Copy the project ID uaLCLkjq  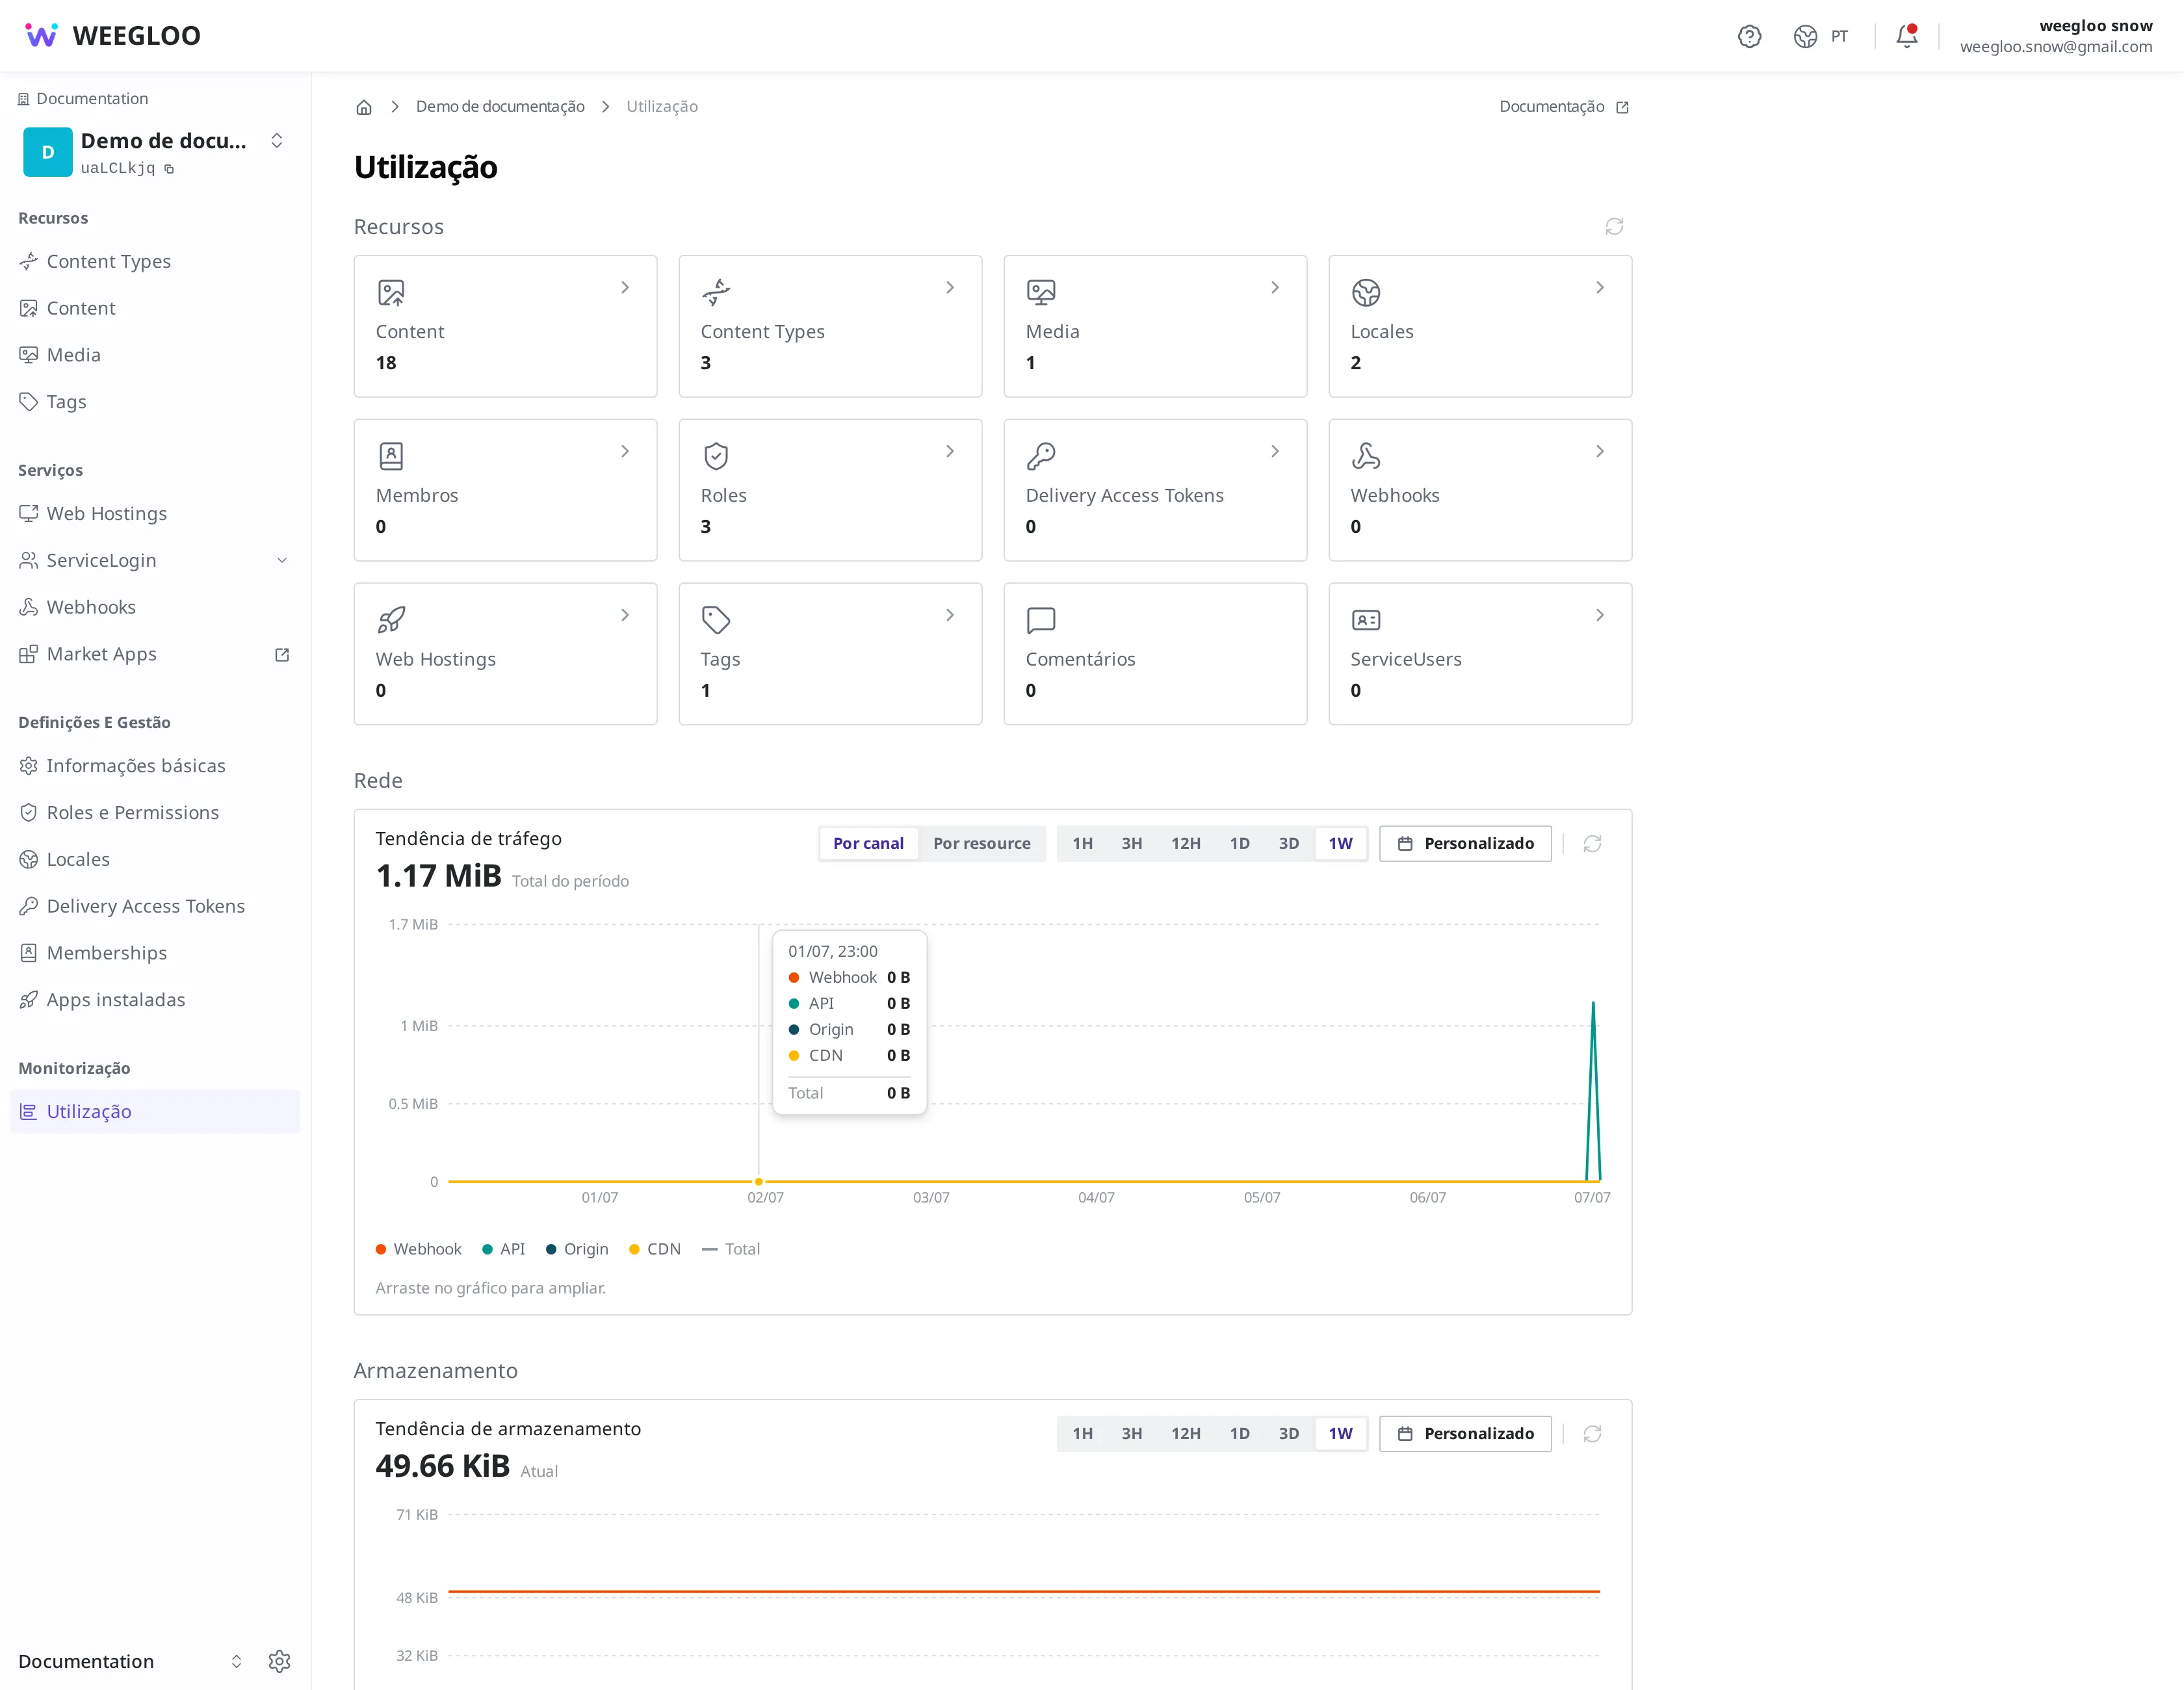pos(169,169)
